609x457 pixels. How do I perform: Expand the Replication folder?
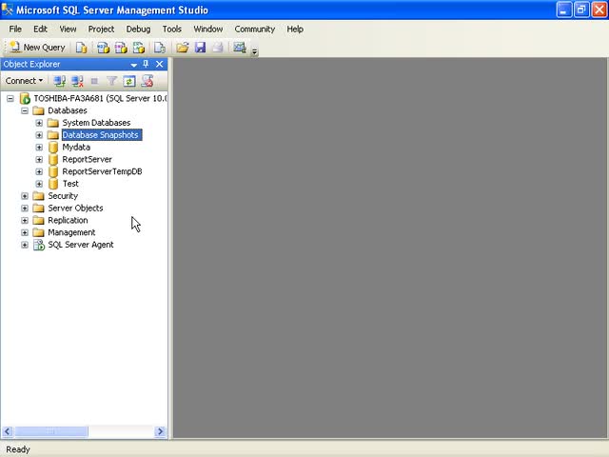coord(25,220)
